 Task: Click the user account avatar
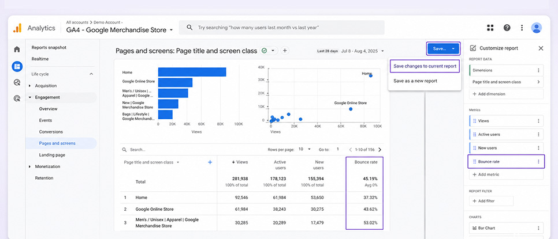click(536, 28)
